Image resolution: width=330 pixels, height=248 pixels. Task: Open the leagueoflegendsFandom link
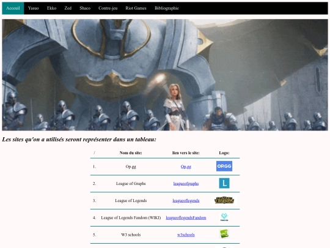click(x=186, y=217)
